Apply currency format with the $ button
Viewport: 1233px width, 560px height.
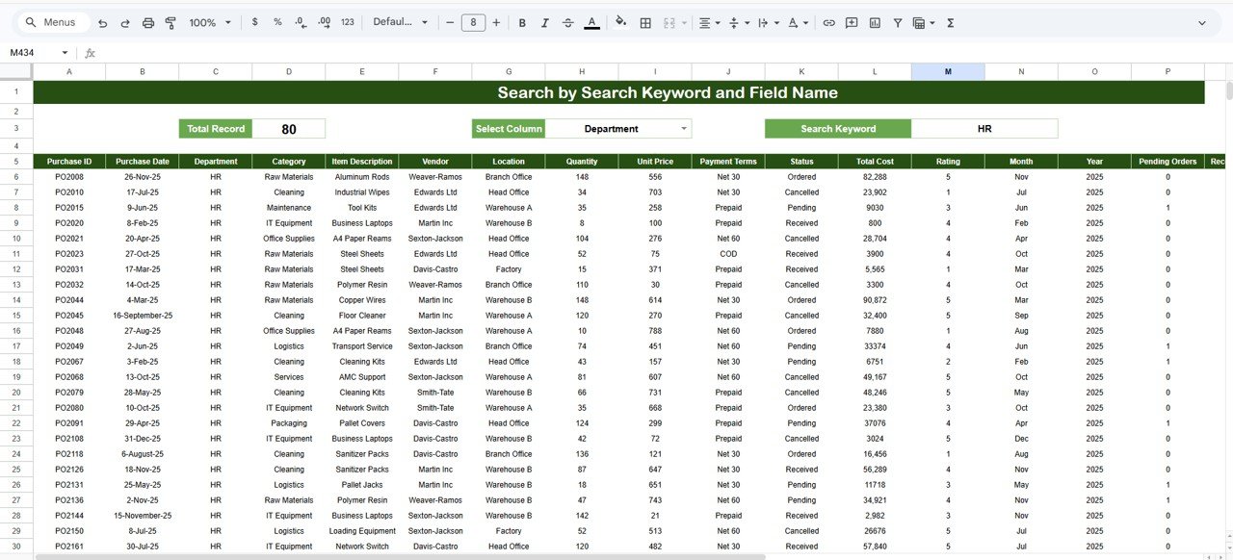click(254, 22)
